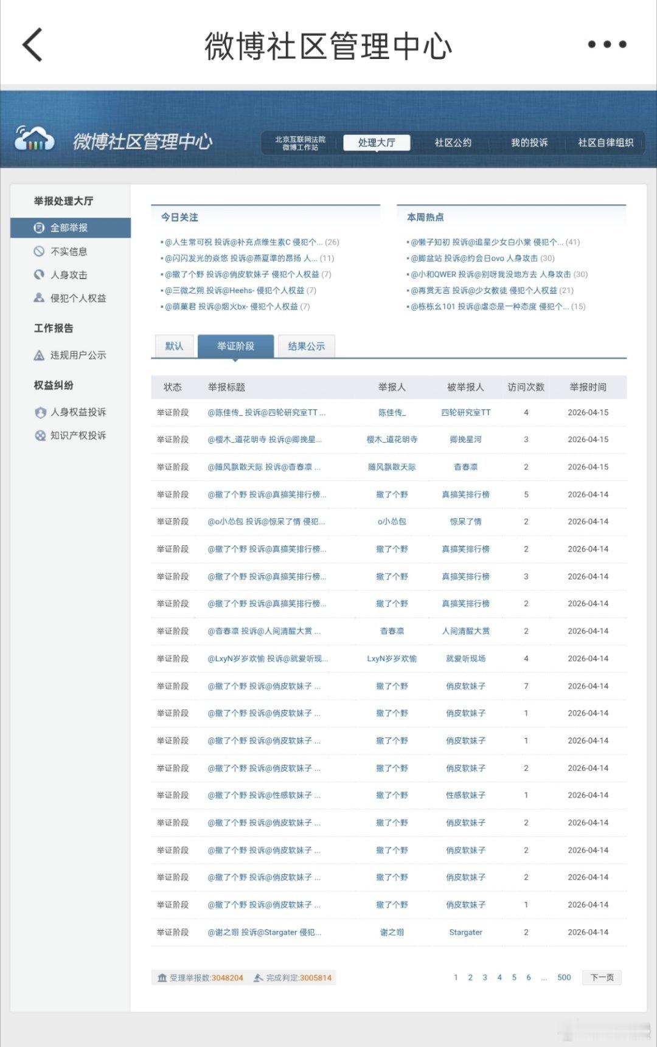Screen dimensions: 657x1047
Task: Go to page 3 of results
Action: pos(485,978)
